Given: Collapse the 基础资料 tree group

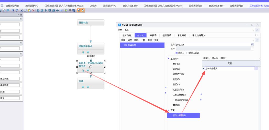Looking at the screenshot, I should coord(168,59).
